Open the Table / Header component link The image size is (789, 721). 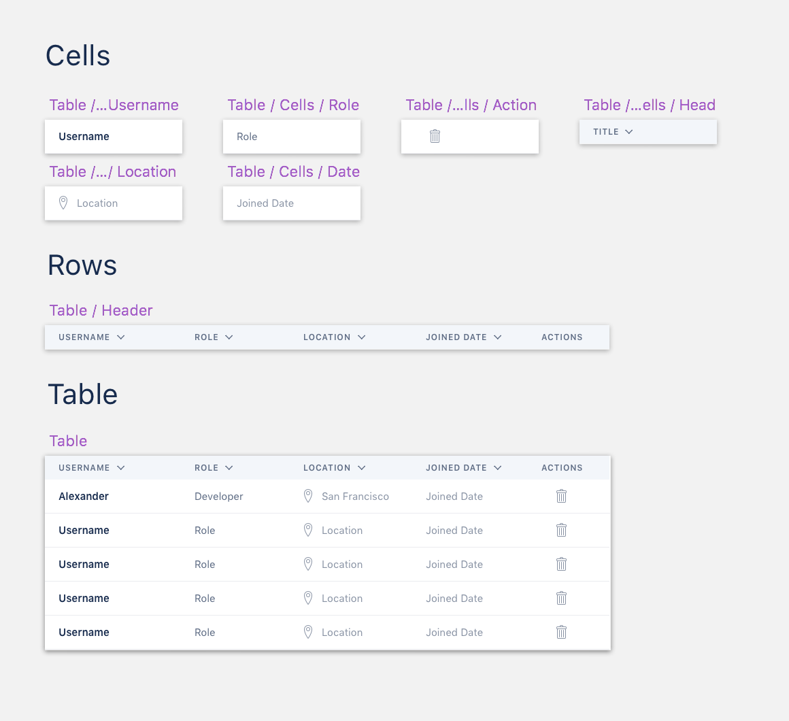101,310
